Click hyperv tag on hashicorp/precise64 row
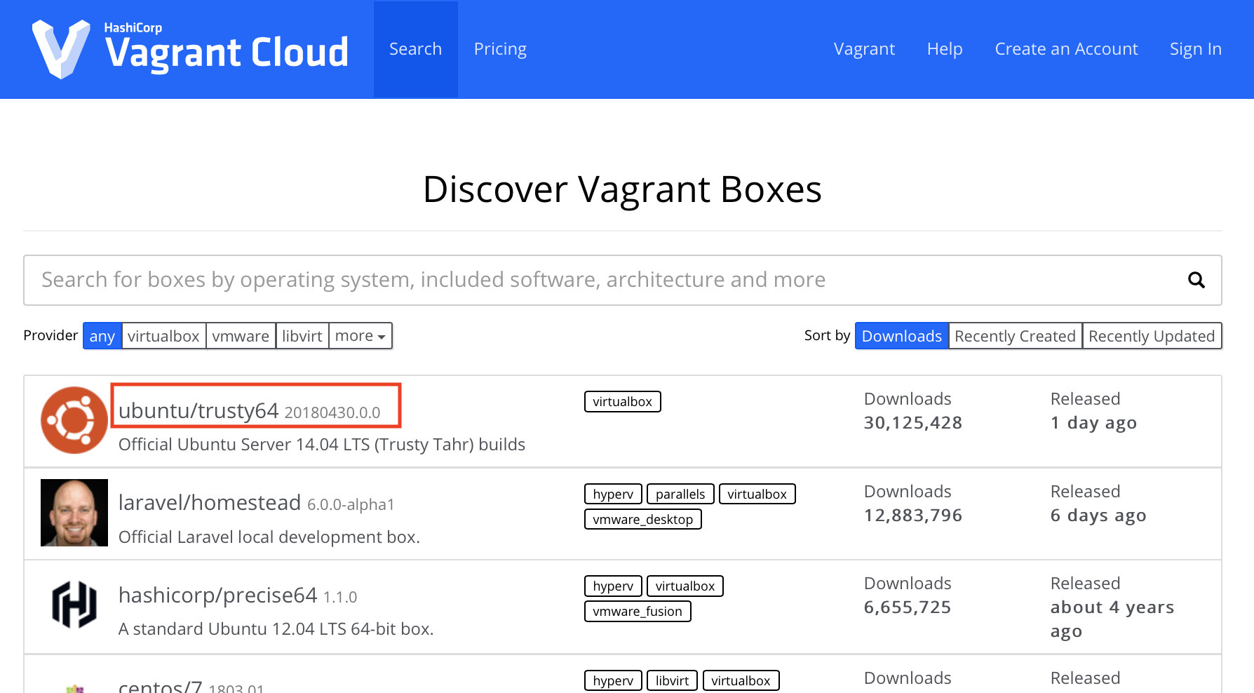 pos(613,586)
